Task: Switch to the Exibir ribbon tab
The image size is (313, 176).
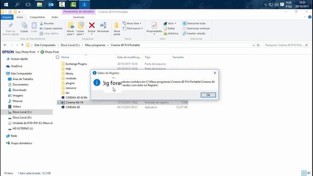Action: [x=55, y=17]
